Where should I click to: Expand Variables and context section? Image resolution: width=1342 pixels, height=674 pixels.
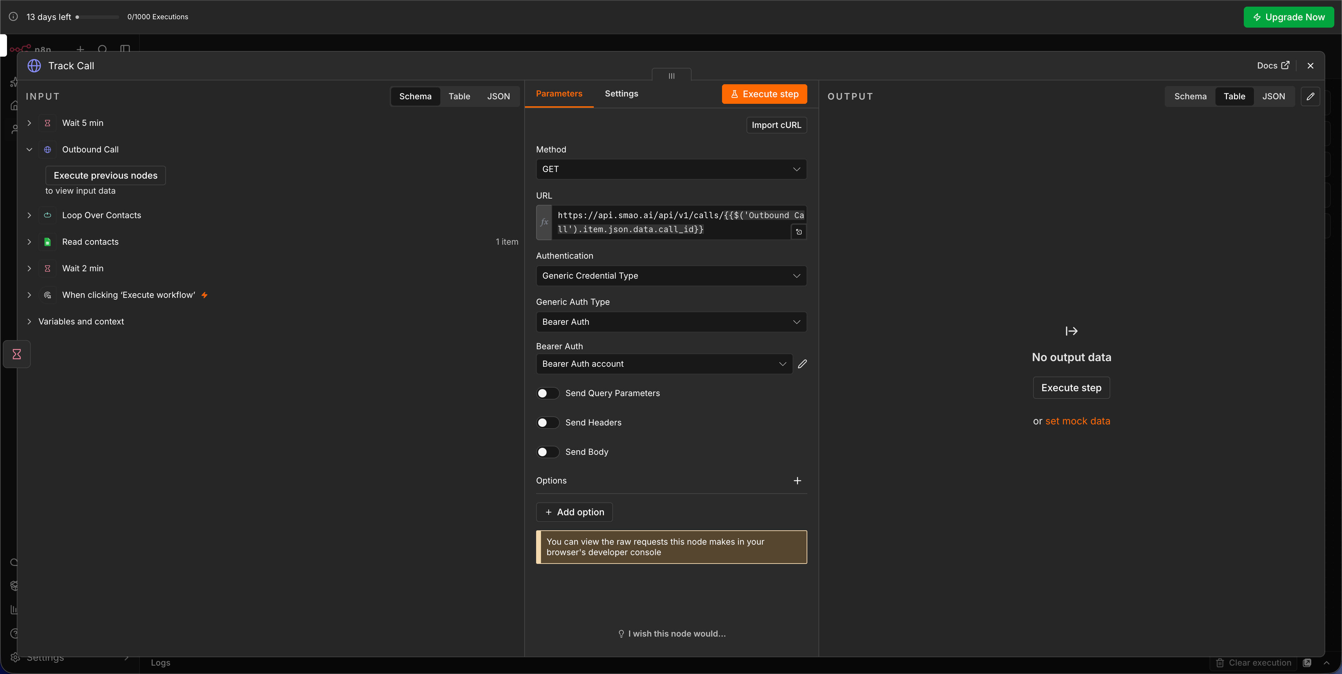(29, 322)
